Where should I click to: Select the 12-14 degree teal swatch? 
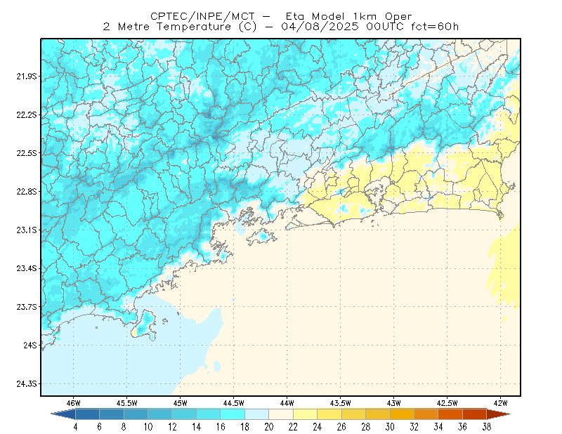[184, 414]
